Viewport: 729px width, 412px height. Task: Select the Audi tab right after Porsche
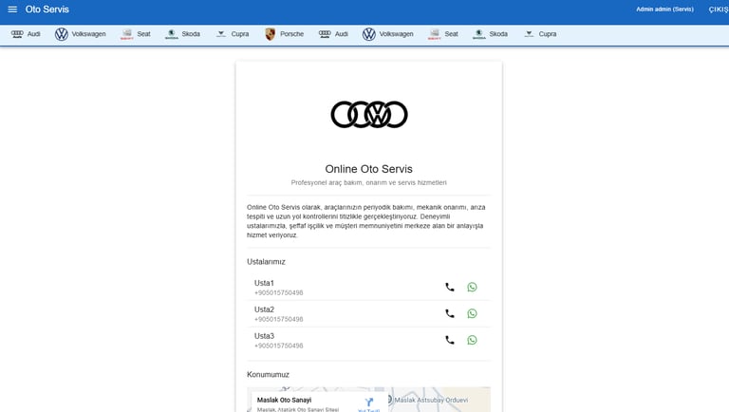(333, 34)
